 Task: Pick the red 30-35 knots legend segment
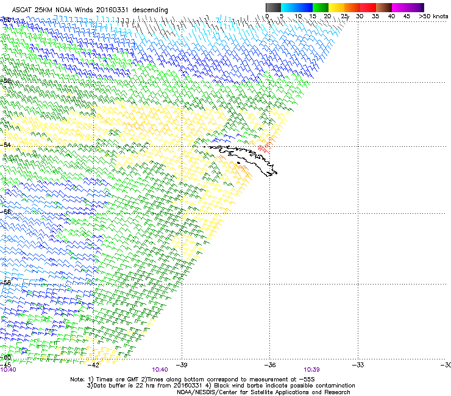(368, 7)
